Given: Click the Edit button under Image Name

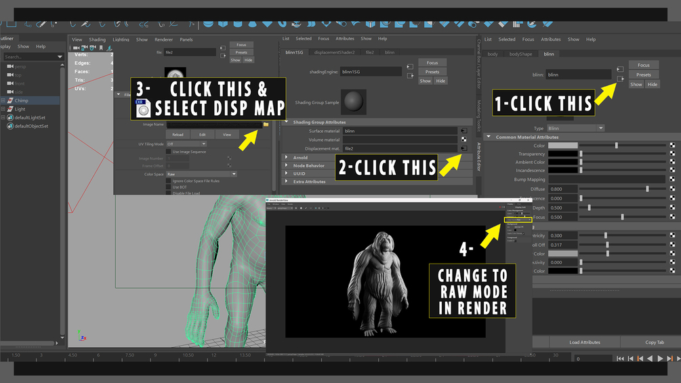Looking at the screenshot, I should coord(203,135).
